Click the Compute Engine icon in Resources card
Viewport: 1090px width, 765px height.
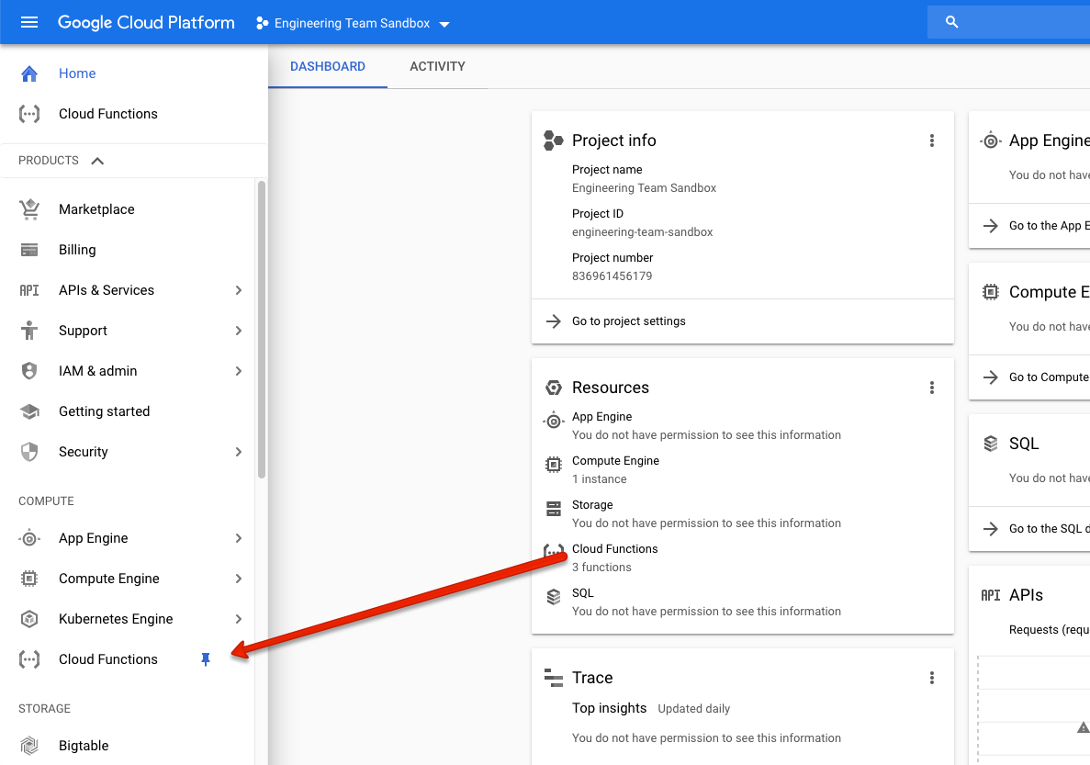click(x=554, y=465)
